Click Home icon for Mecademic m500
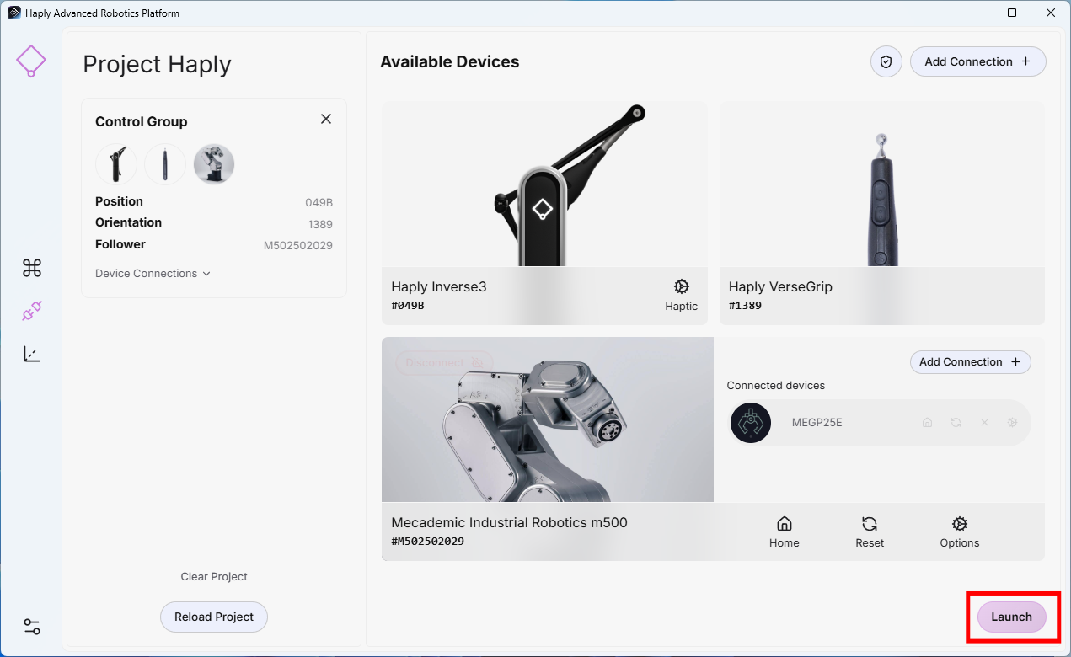 pos(784,532)
